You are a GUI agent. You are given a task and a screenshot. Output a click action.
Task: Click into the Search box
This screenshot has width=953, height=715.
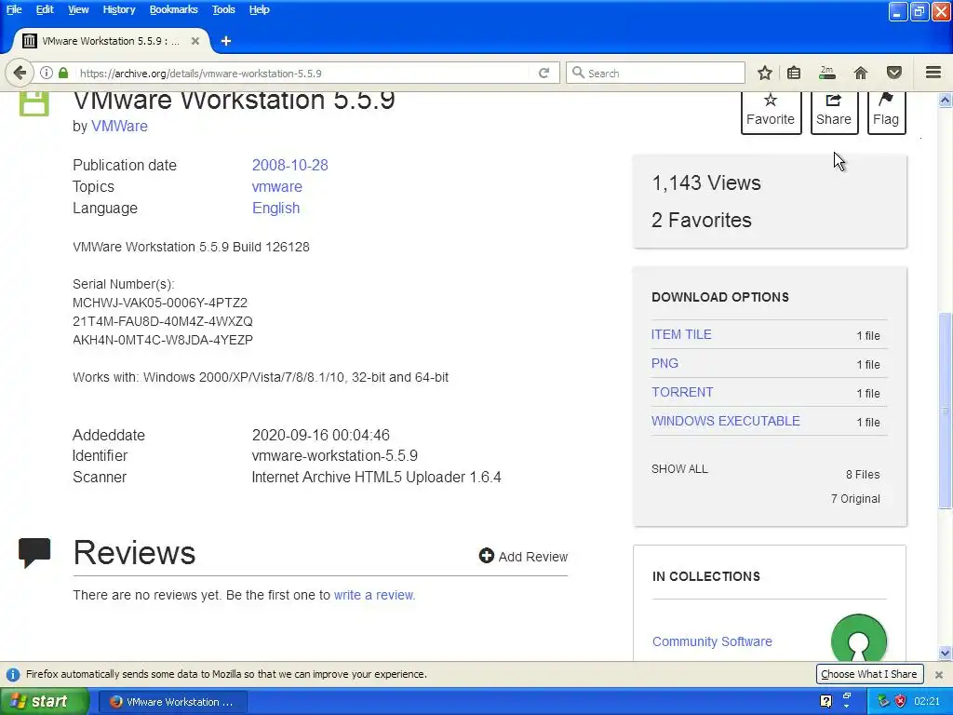656,73
